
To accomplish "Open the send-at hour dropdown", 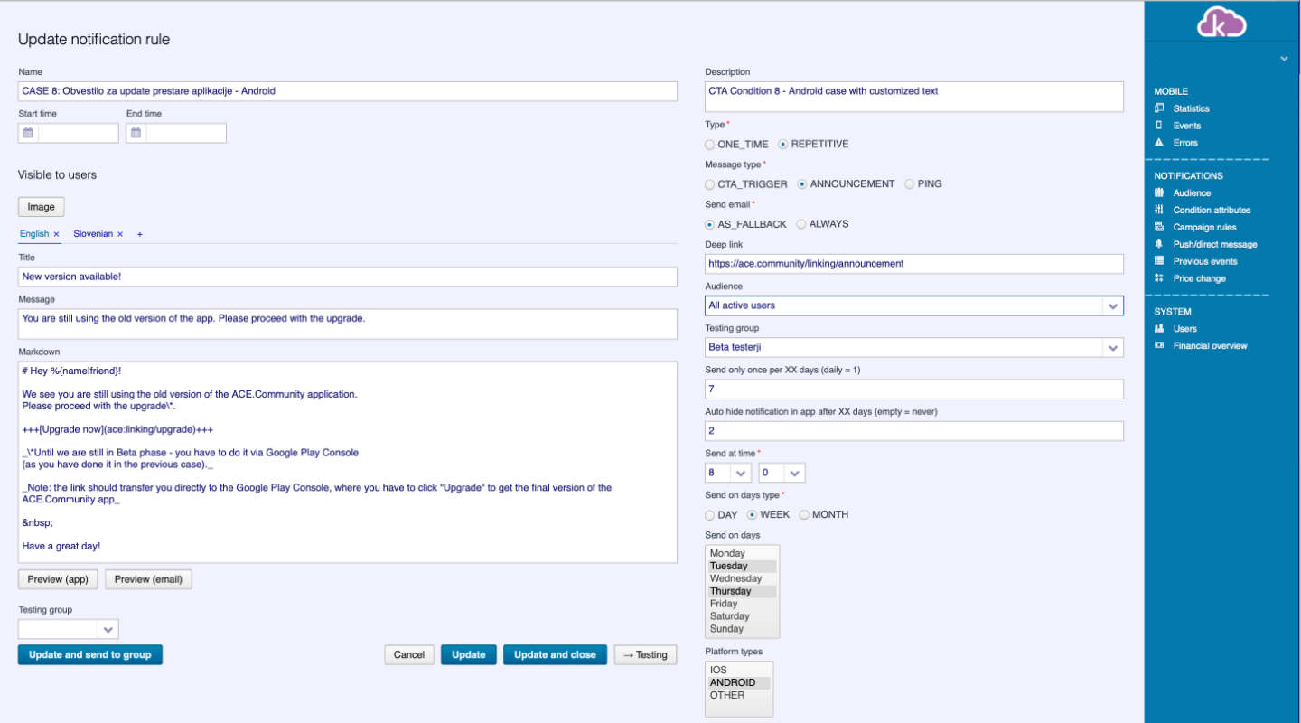I will point(741,474).
